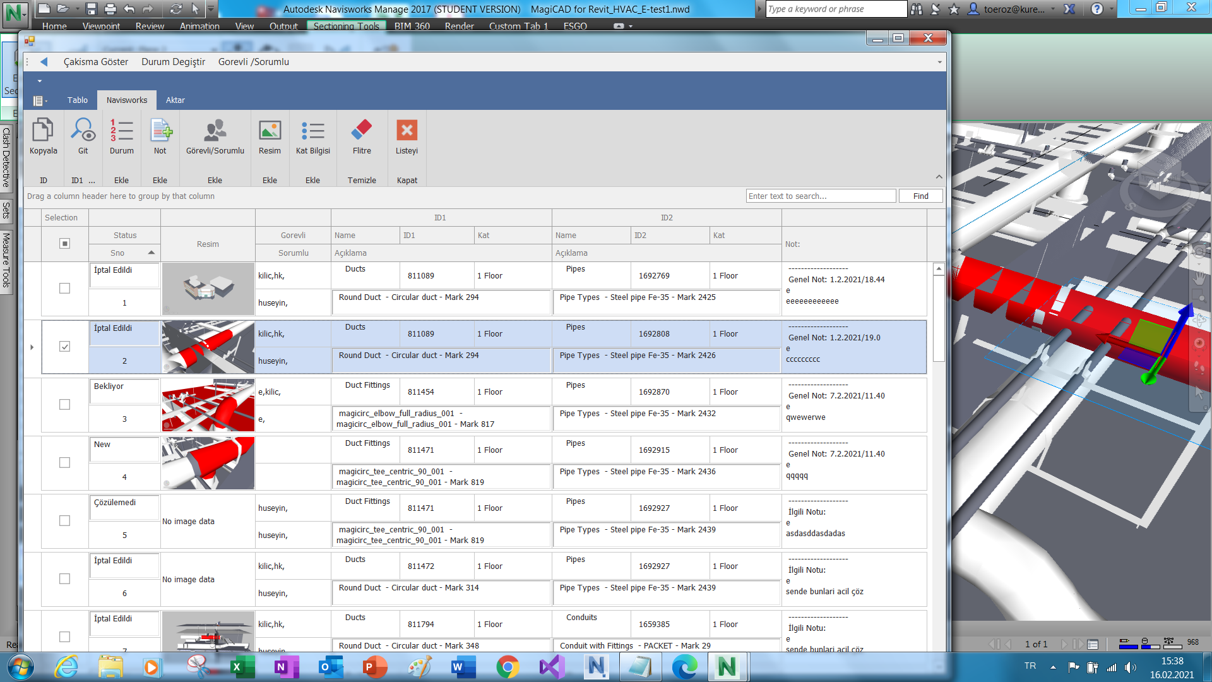
Task: Switch to the Tablo tab
Action: 78,100
